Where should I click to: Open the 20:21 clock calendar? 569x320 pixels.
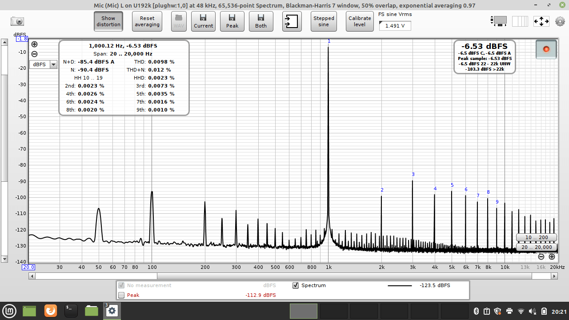tap(559, 312)
